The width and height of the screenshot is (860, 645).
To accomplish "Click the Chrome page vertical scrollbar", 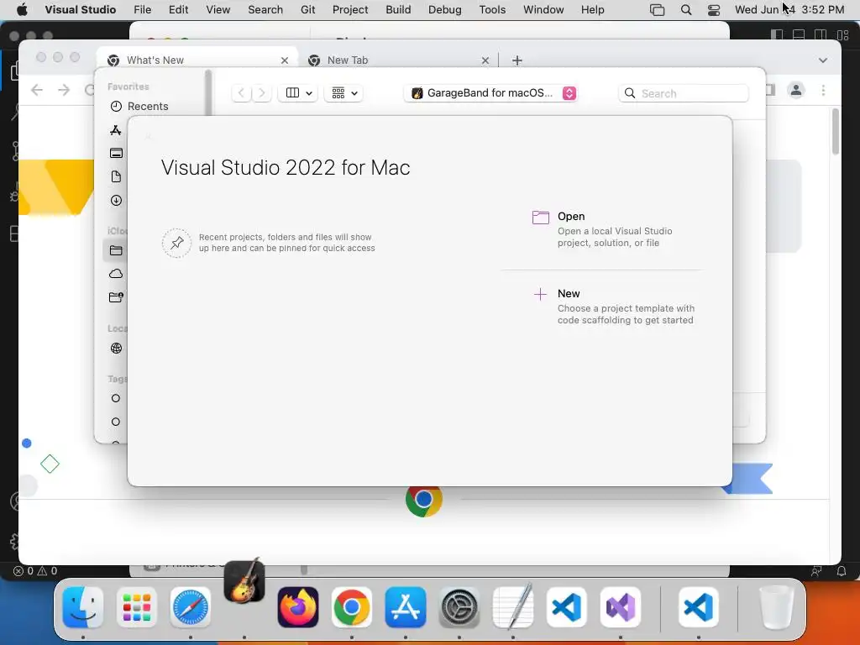I will (x=836, y=132).
